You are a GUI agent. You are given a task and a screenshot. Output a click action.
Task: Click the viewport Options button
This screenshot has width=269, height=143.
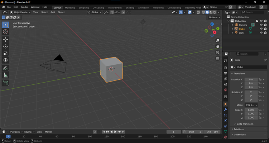tap(214, 17)
